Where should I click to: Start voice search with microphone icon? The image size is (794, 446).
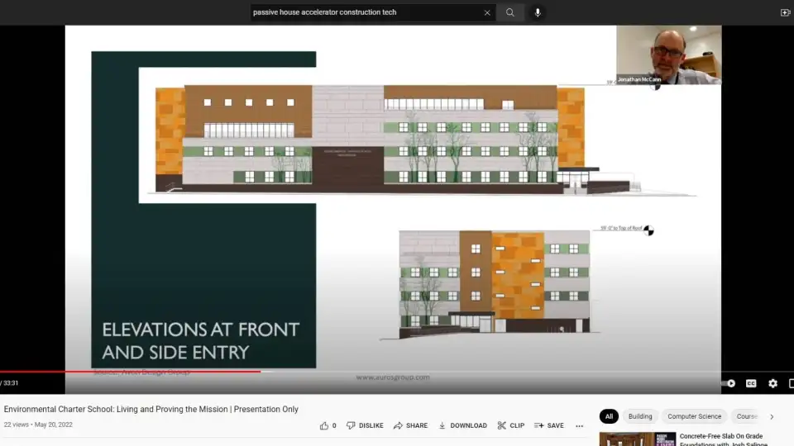538,12
